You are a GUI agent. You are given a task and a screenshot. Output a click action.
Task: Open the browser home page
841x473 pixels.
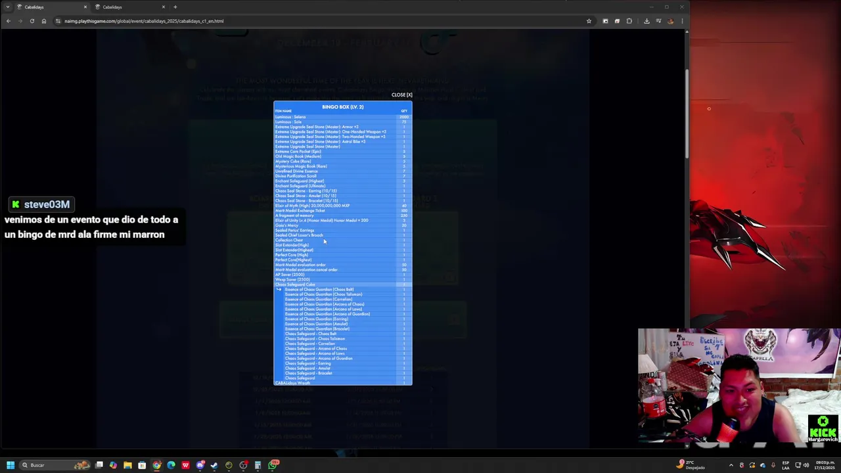pyautogui.click(x=44, y=21)
